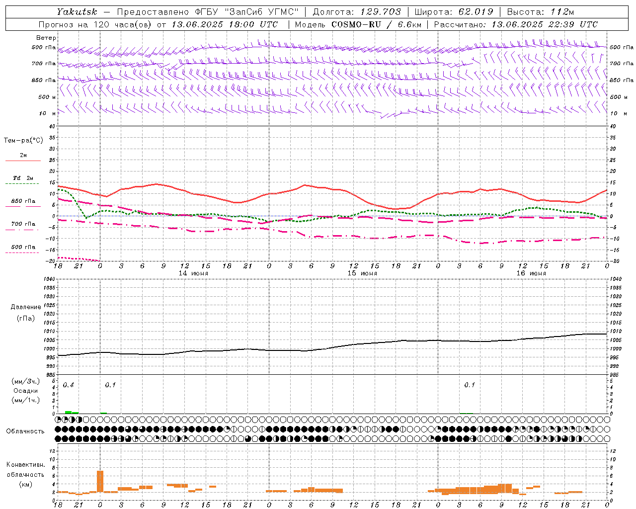Click the Тем-ра(°C) temperature panel label
The image size is (636, 509).
(x=23, y=141)
